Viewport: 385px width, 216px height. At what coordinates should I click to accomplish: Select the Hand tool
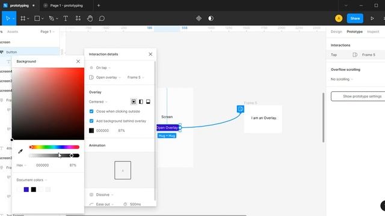90,19
